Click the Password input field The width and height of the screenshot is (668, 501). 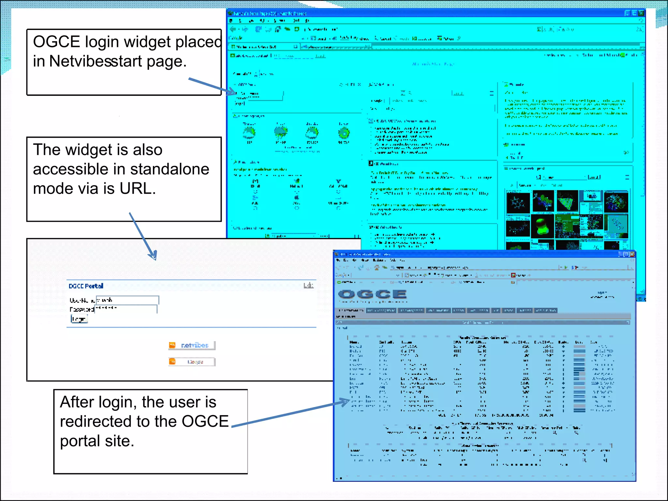coord(126,309)
